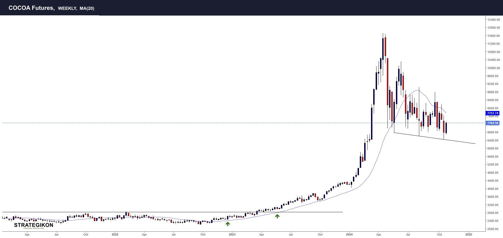Click the 7264.50 current price tag

[x=493, y=123]
